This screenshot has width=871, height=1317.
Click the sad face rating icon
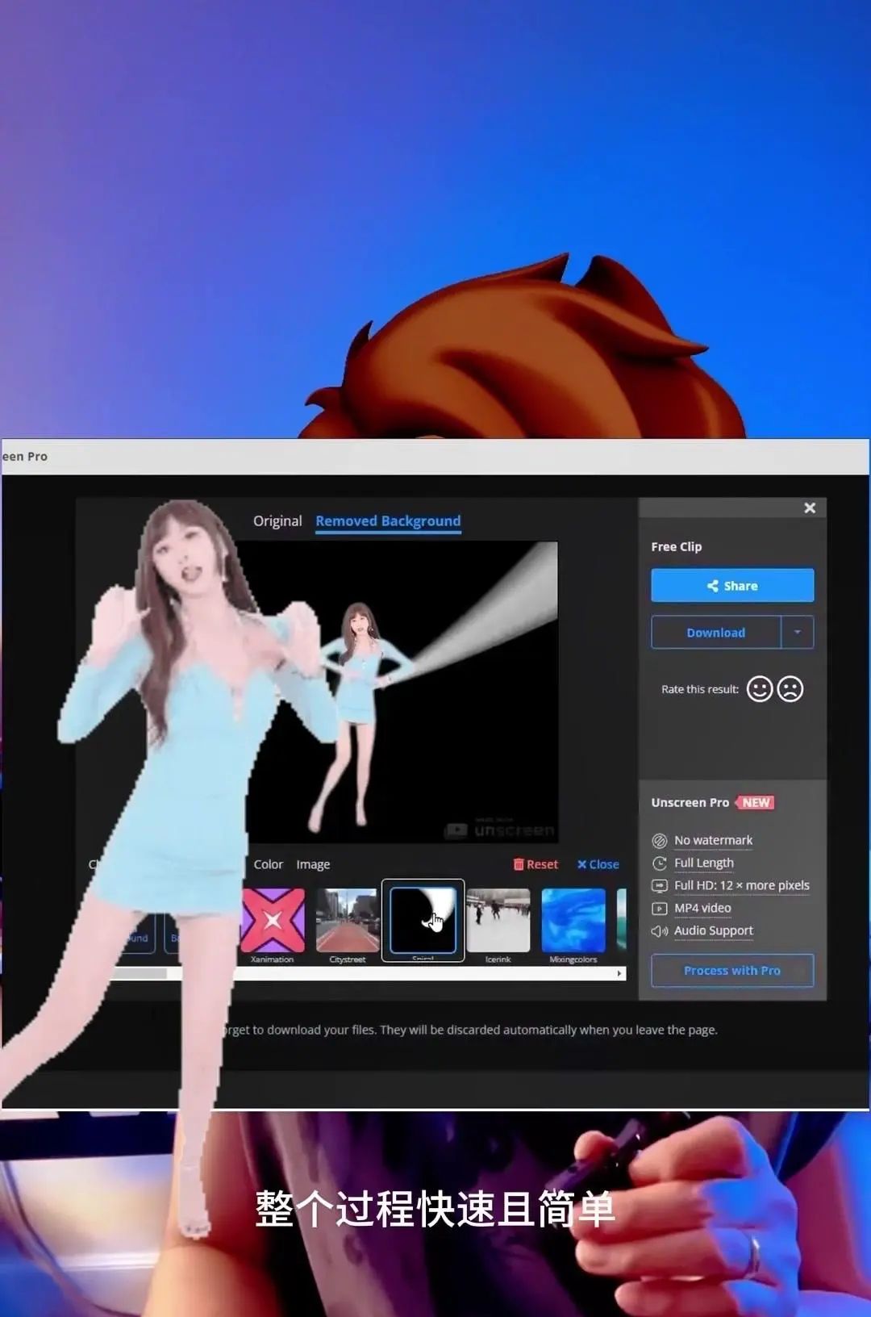tap(790, 689)
